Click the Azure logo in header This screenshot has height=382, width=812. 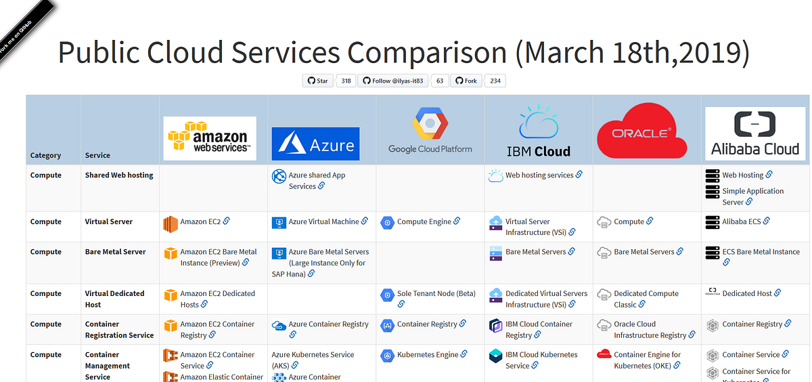pyautogui.click(x=315, y=144)
